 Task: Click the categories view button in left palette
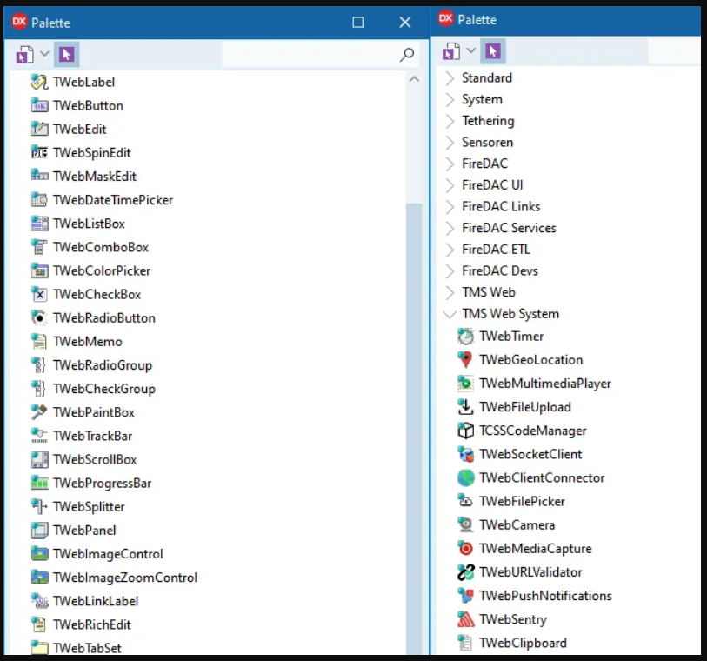point(24,55)
